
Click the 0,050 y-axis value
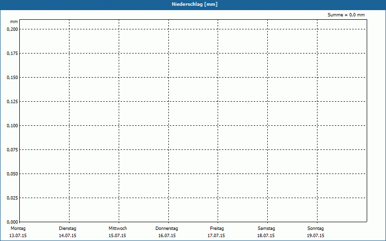[x=13, y=174]
